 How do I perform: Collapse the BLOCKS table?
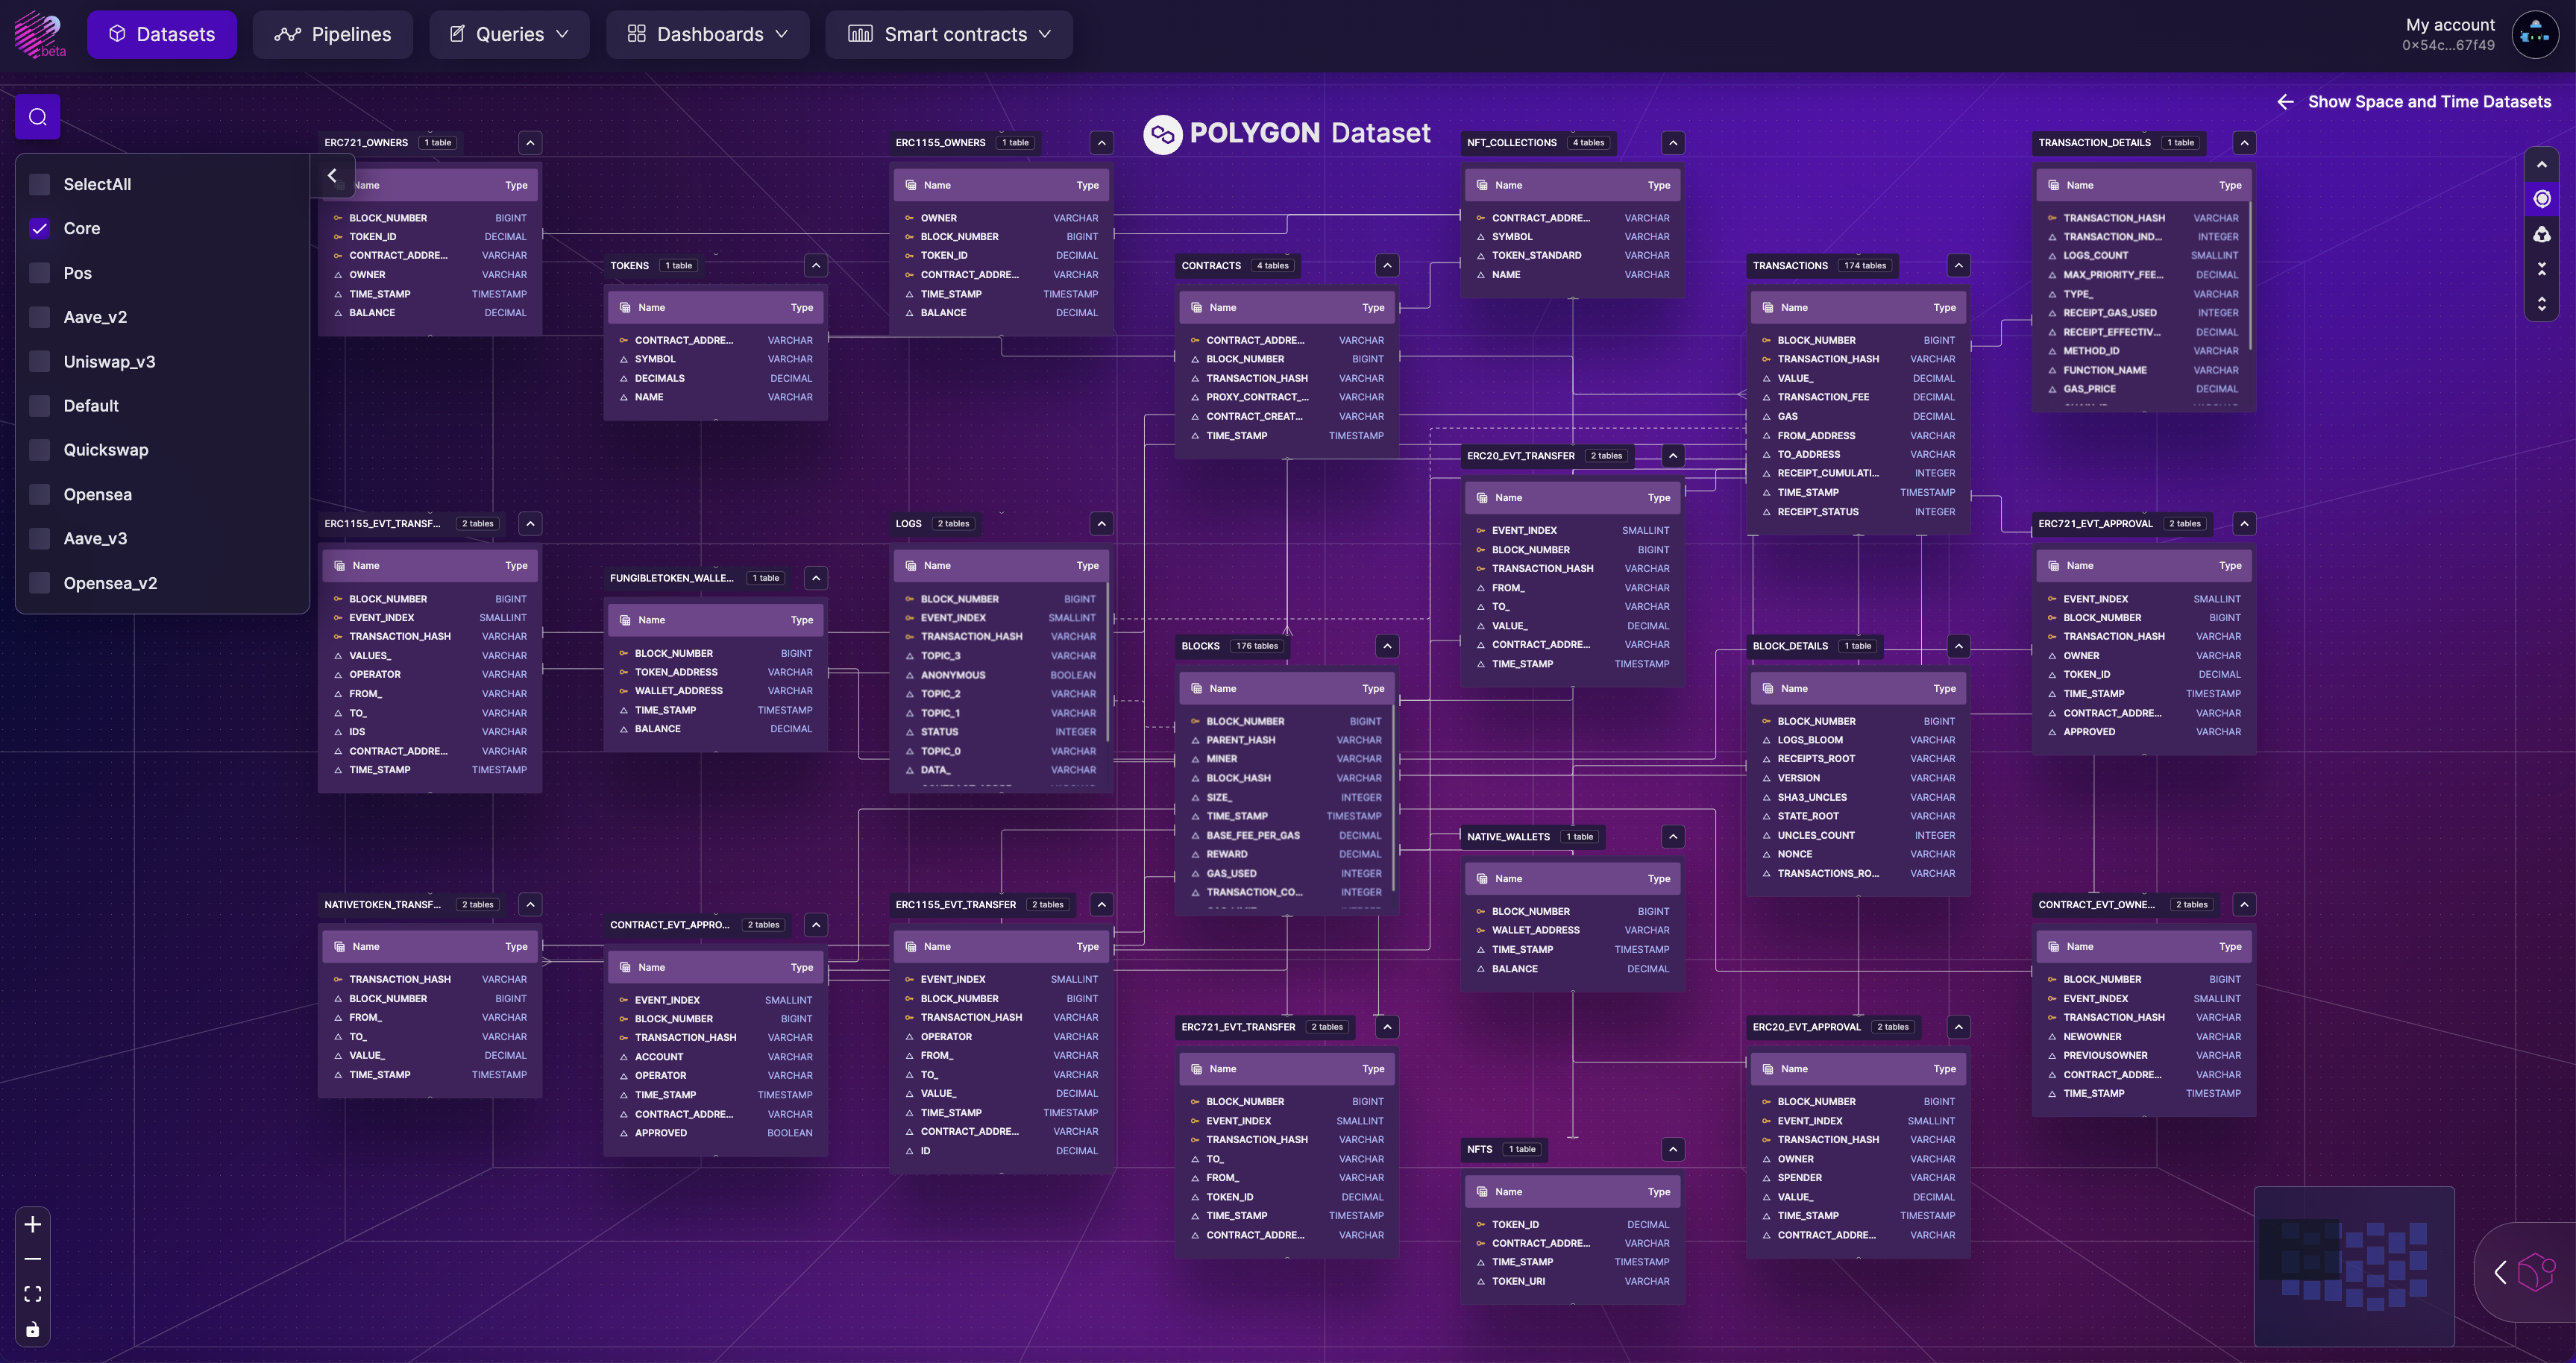pyautogui.click(x=1387, y=646)
